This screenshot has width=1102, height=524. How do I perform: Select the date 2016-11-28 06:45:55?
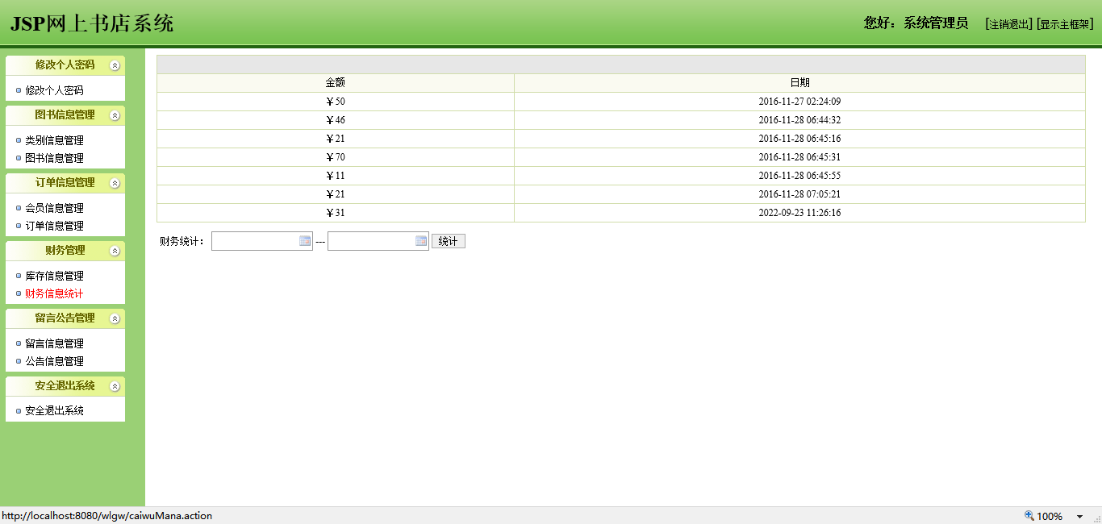799,176
